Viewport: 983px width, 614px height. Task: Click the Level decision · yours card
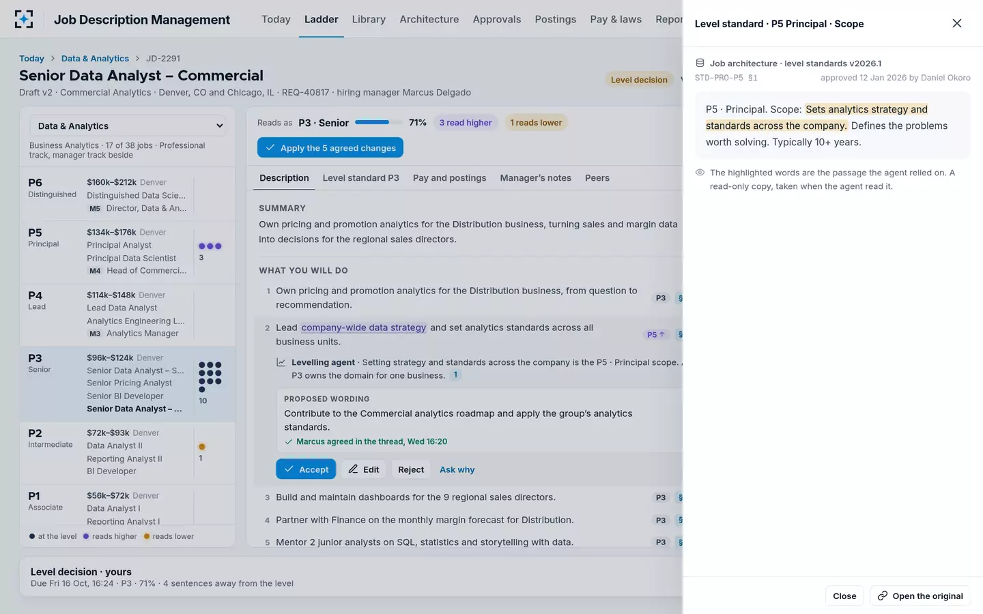click(352, 577)
